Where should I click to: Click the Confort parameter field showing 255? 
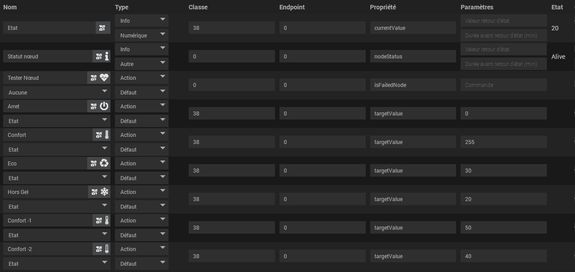[x=503, y=142]
